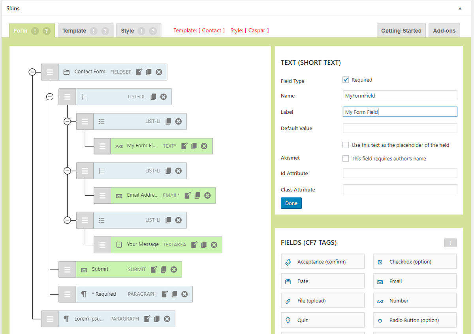Edit the Submit field
The height and width of the screenshot is (334, 474).
[x=154, y=269]
